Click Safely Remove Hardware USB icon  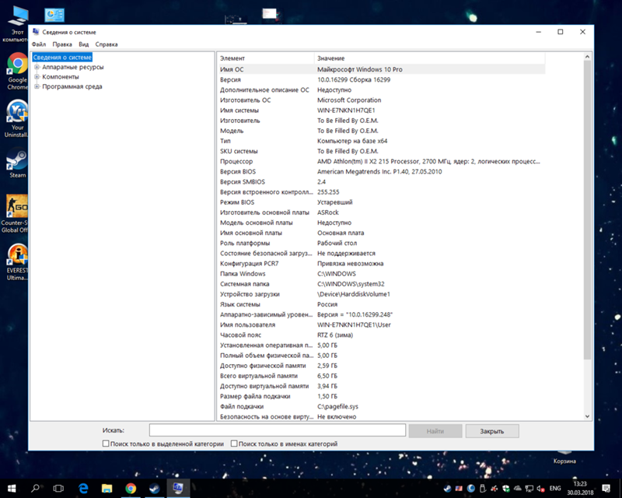coord(482,489)
